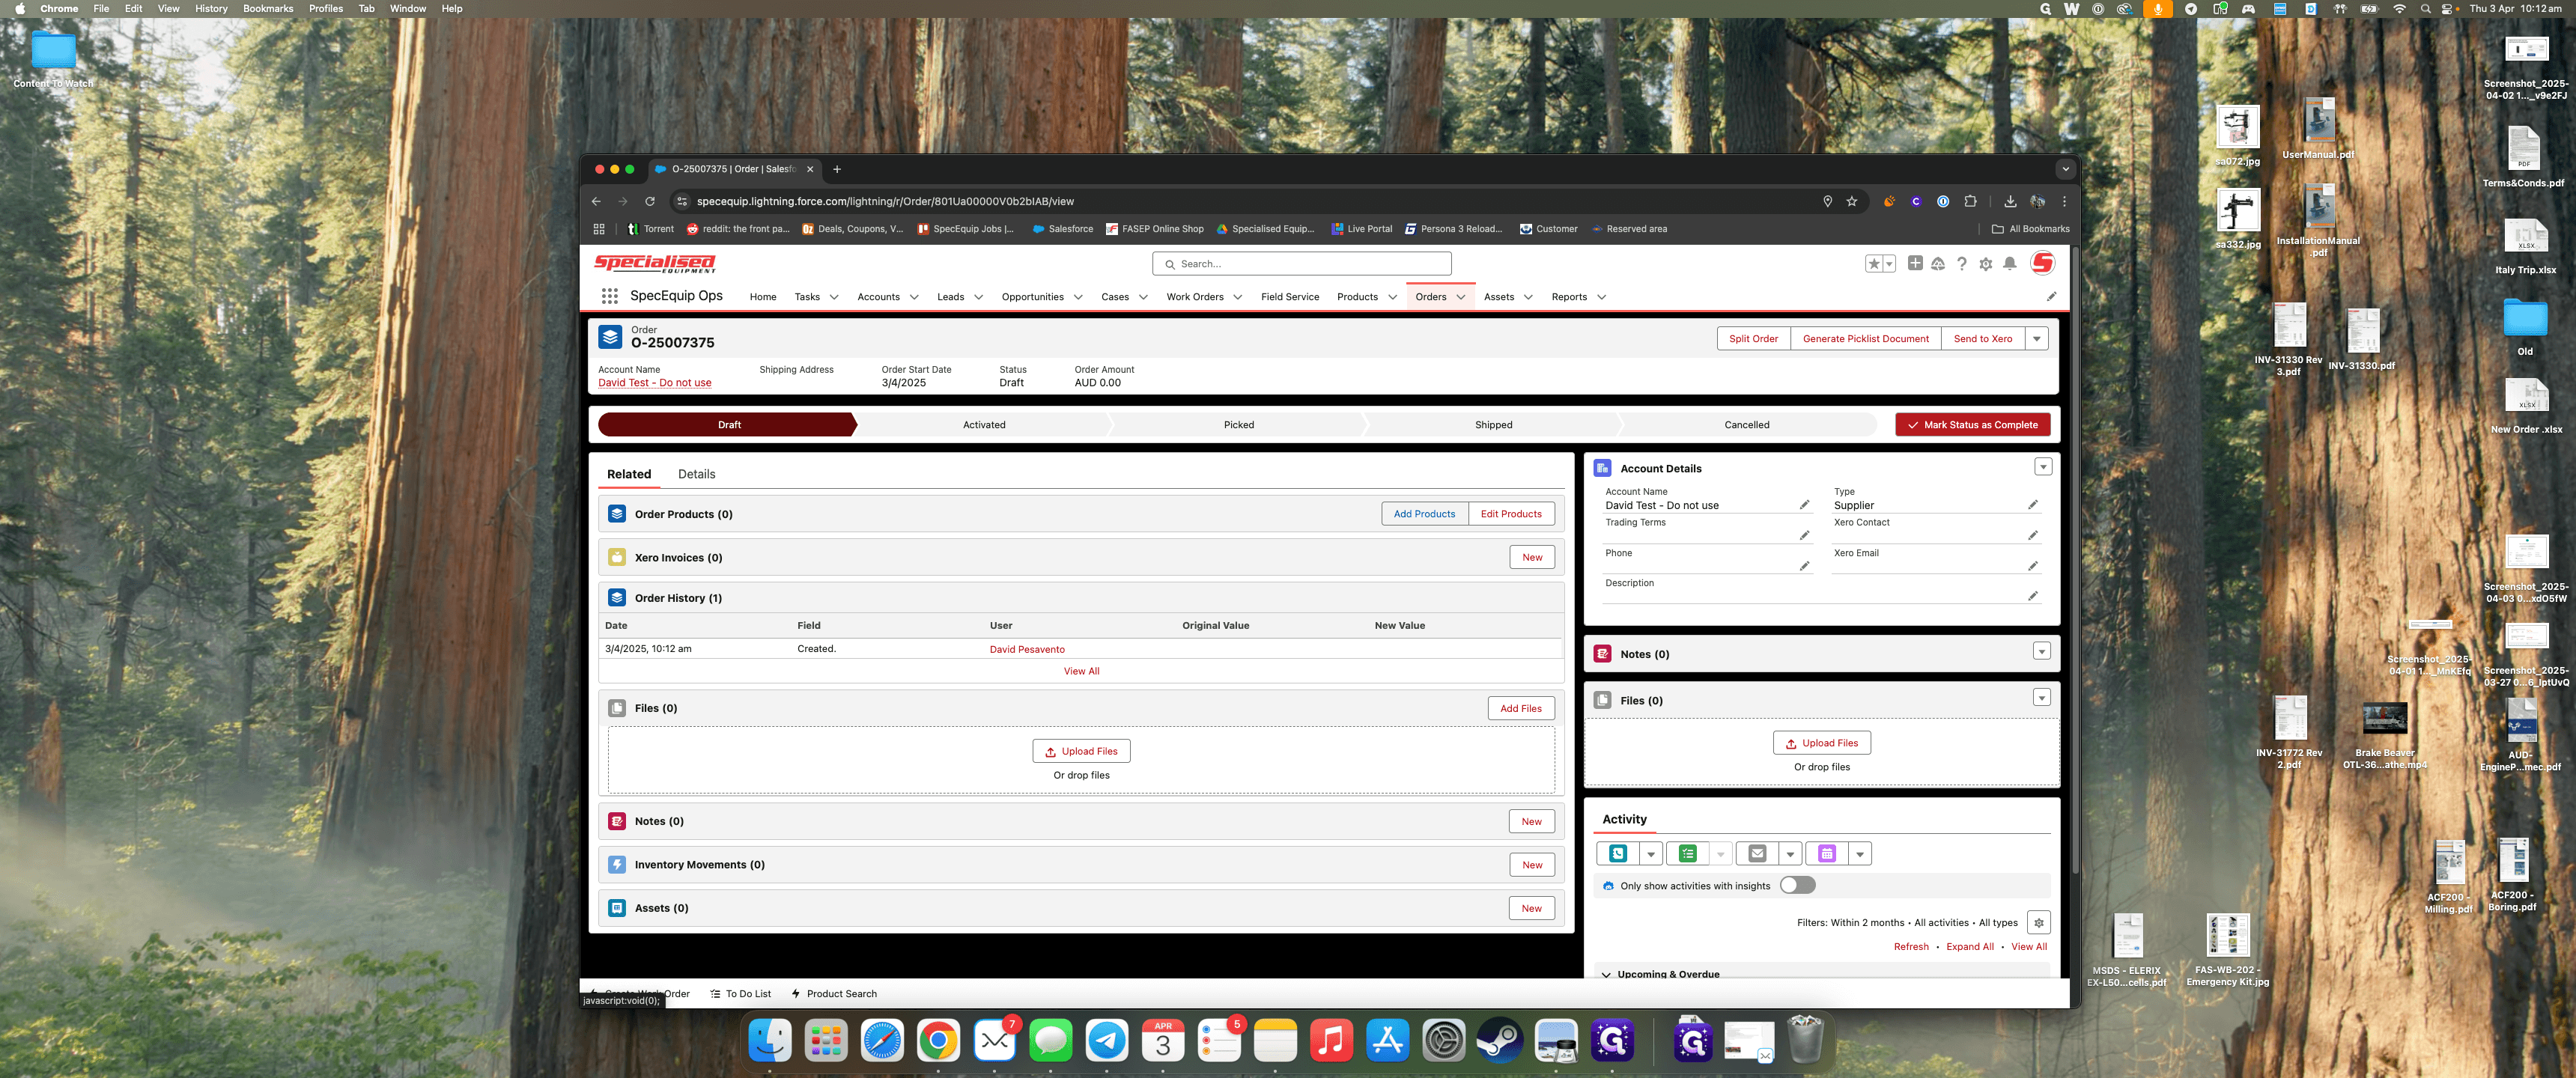Open the activity timeline filter settings gear
The image size is (2576, 1078).
coord(2039,922)
